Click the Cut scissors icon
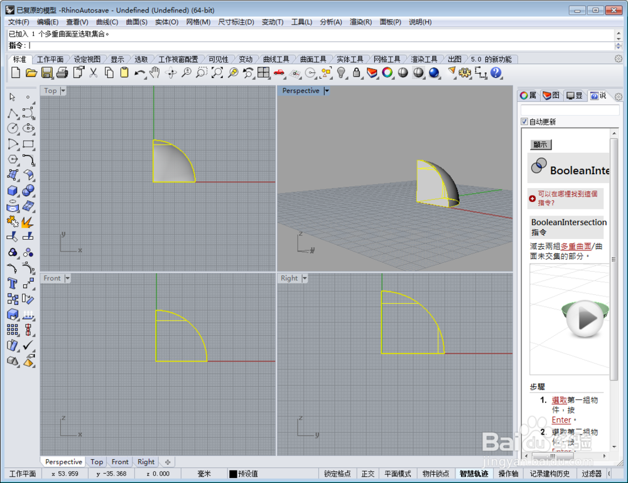Viewport: 628px width, 483px height. pos(94,72)
